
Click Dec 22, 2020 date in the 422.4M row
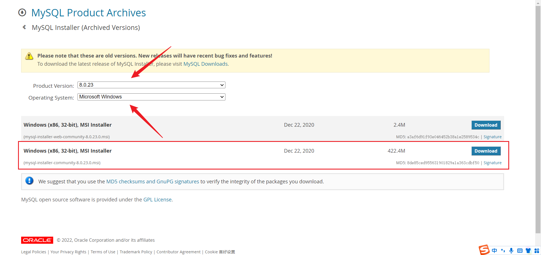[299, 151]
